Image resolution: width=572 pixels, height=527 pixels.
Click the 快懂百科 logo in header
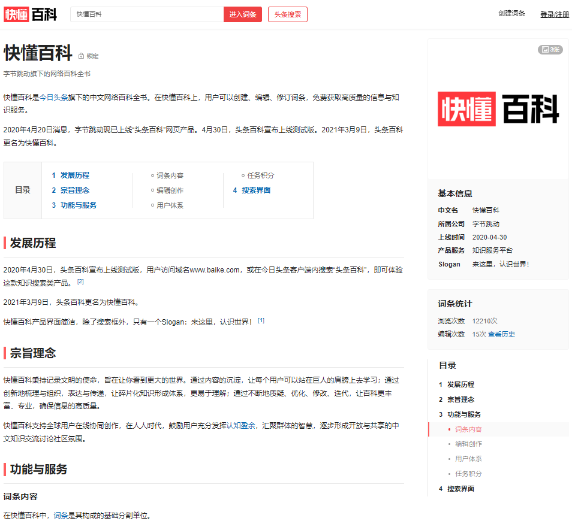pyautogui.click(x=30, y=14)
